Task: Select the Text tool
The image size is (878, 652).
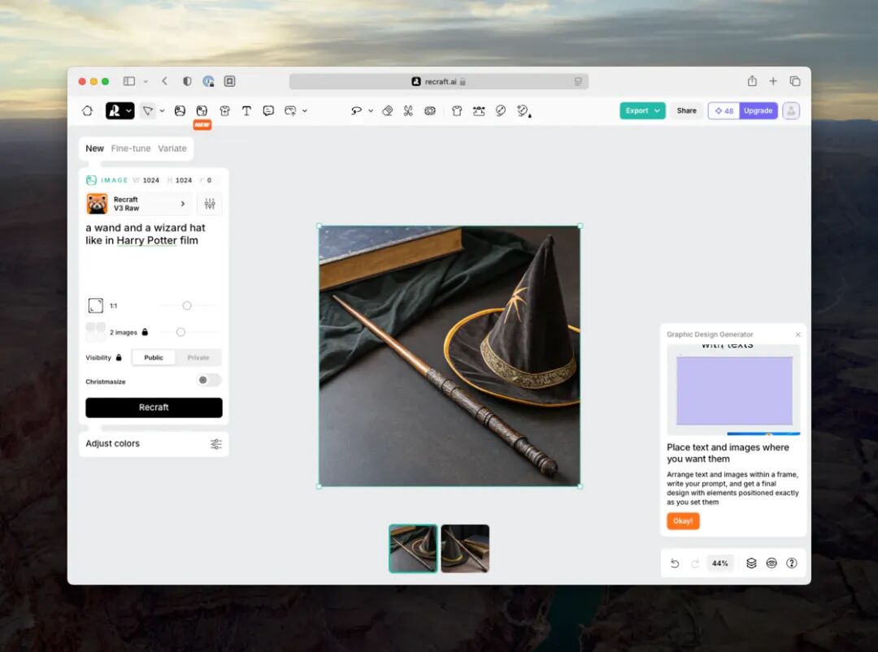Action: (246, 110)
